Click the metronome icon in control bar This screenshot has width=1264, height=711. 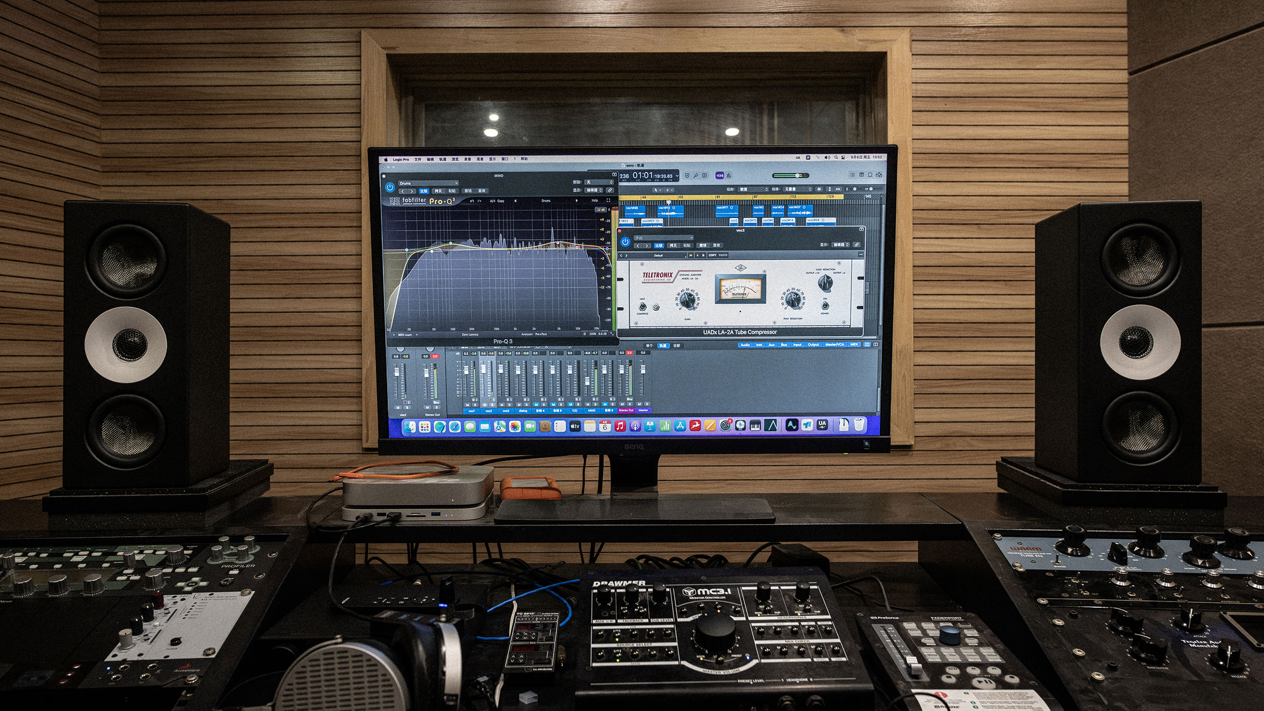728,175
